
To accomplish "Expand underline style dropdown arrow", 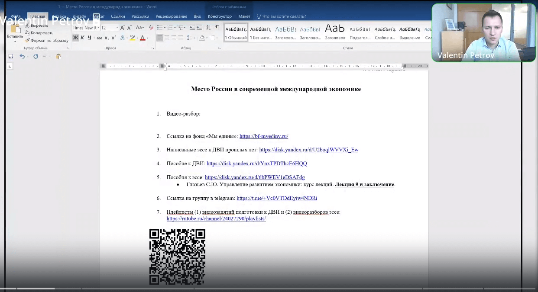I will [x=94, y=38].
